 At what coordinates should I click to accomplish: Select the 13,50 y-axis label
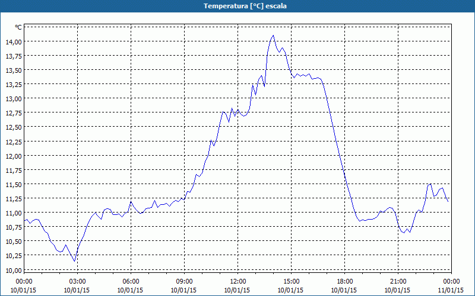pyautogui.click(x=14, y=70)
